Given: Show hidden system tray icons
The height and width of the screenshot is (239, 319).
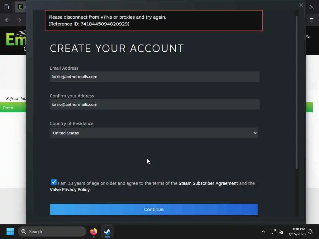Looking at the screenshot, I should [263, 232].
